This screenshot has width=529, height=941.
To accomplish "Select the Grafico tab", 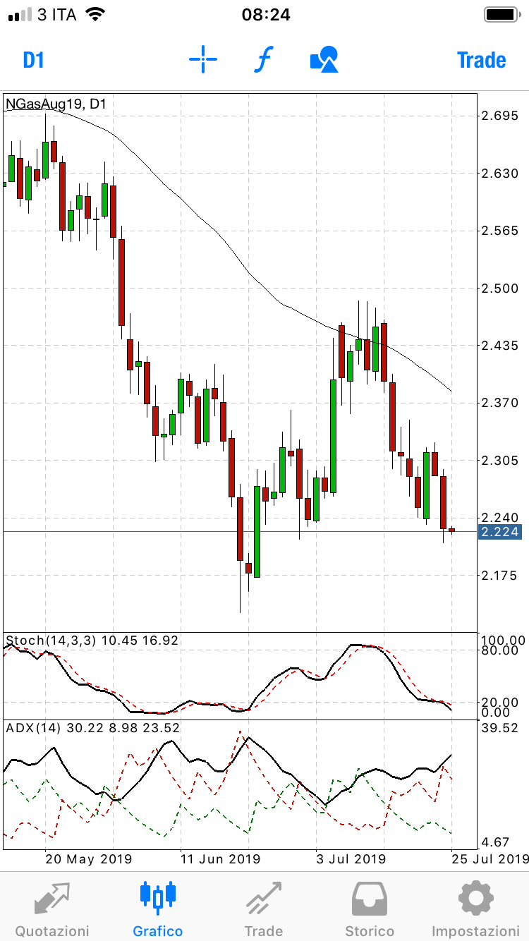I will point(158,910).
